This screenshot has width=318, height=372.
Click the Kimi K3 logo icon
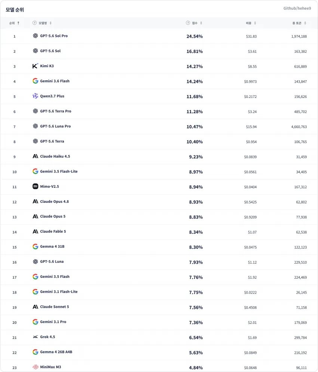[35, 66]
